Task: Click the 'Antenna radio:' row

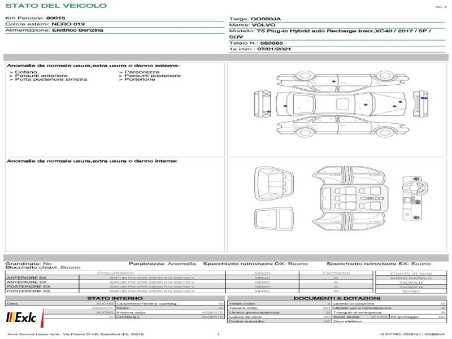Action: (x=170, y=312)
